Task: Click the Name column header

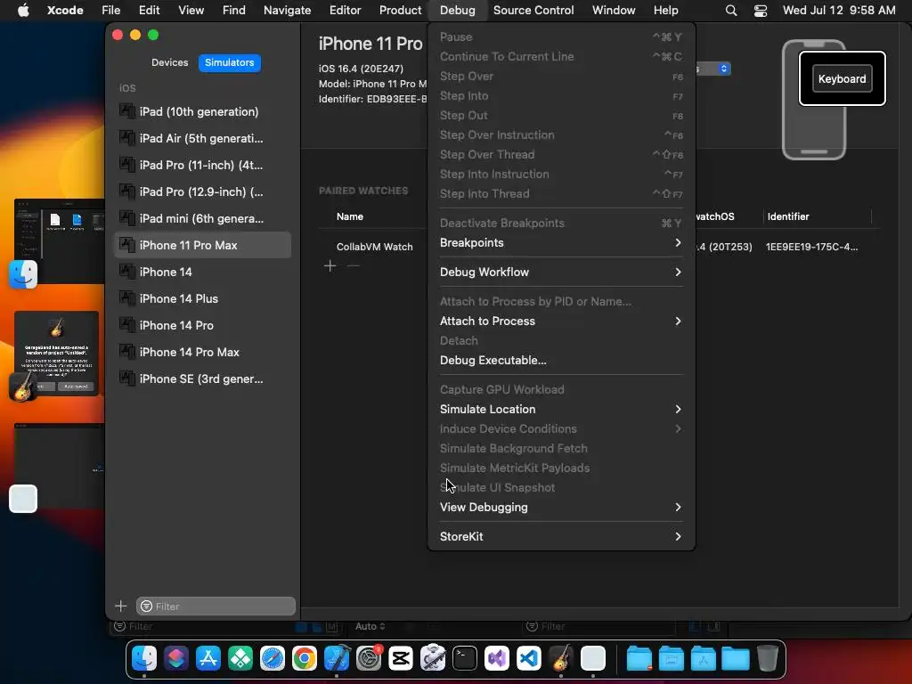Action: (x=349, y=216)
